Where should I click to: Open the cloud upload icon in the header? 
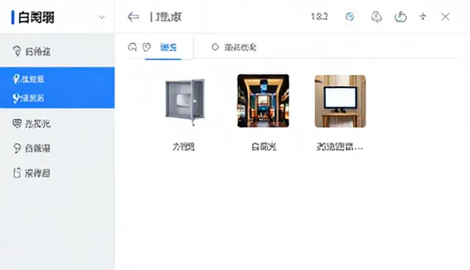coord(400,17)
